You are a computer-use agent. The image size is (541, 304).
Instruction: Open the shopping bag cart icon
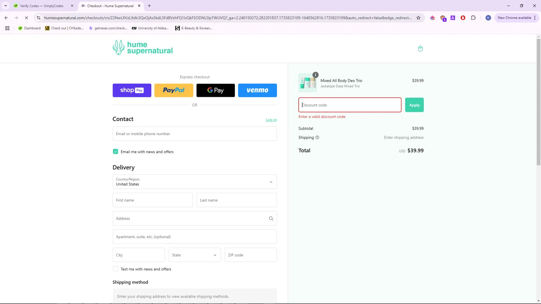420,48
